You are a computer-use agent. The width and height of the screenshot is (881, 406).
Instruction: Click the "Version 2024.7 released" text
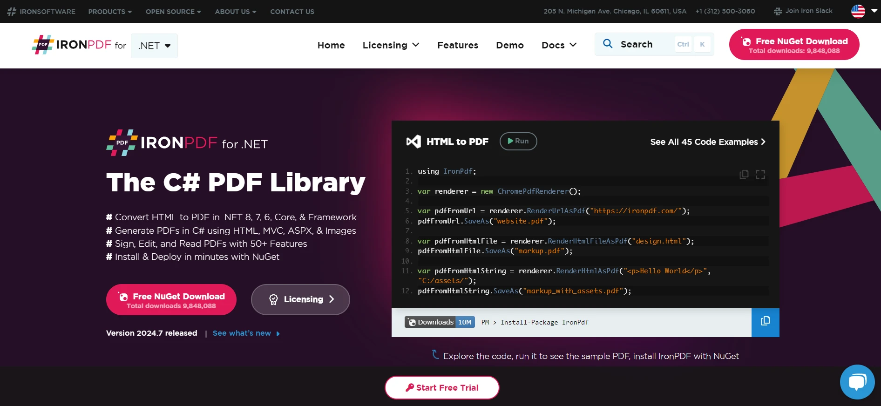pyautogui.click(x=151, y=333)
